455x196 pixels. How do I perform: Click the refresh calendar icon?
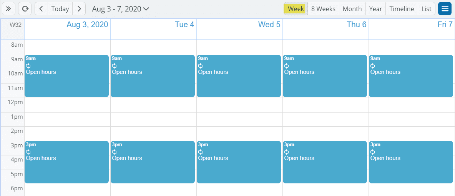(x=25, y=9)
